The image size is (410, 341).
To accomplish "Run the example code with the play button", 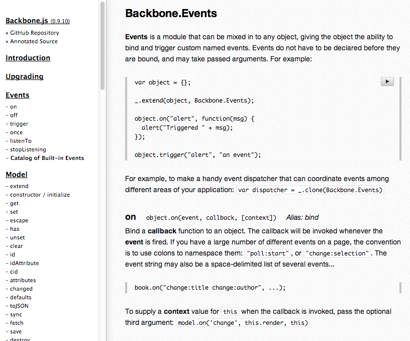I will point(387,81).
